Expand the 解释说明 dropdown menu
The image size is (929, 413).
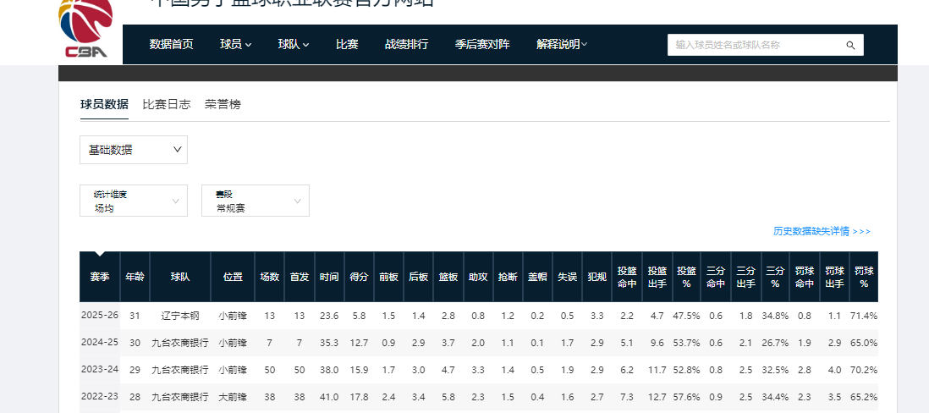point(562,44)
